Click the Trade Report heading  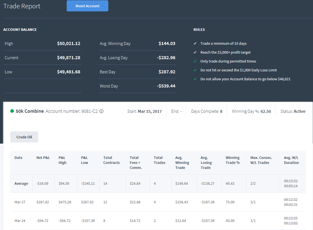point(22,6)
